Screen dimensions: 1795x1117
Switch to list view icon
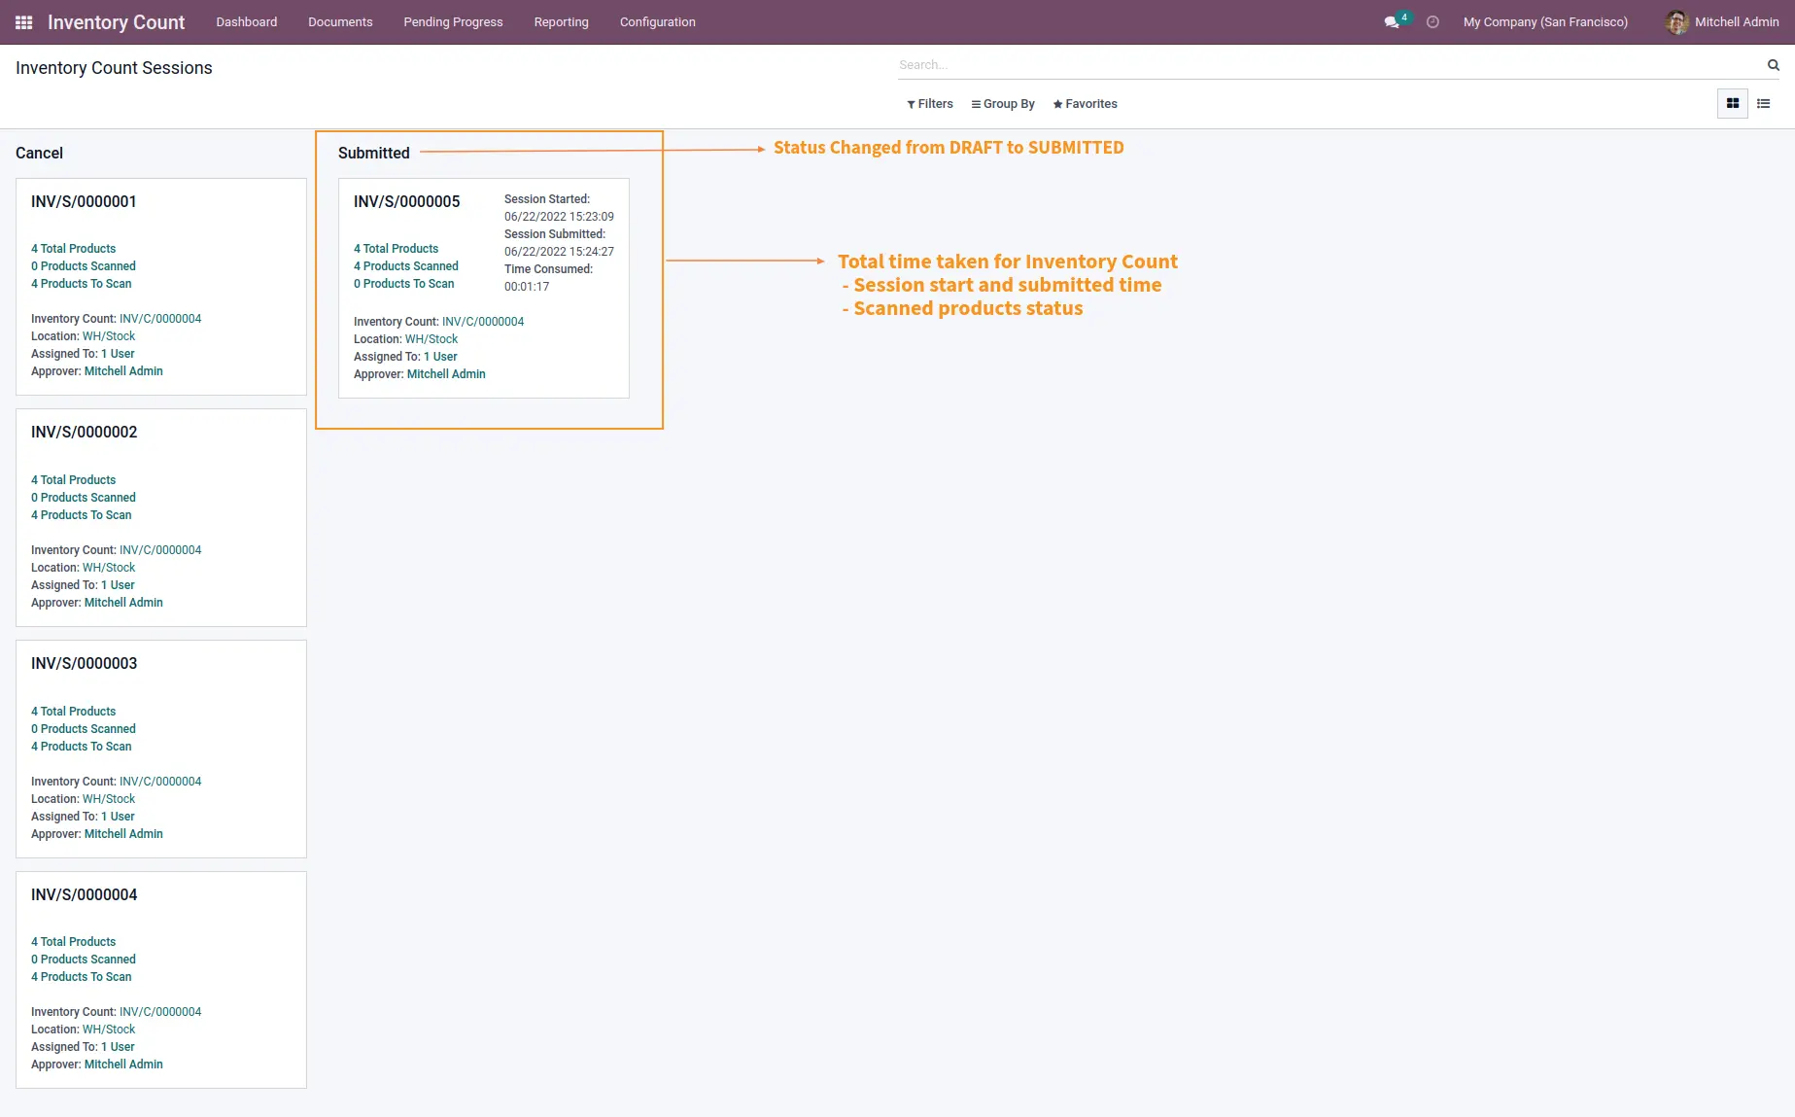1764,104
